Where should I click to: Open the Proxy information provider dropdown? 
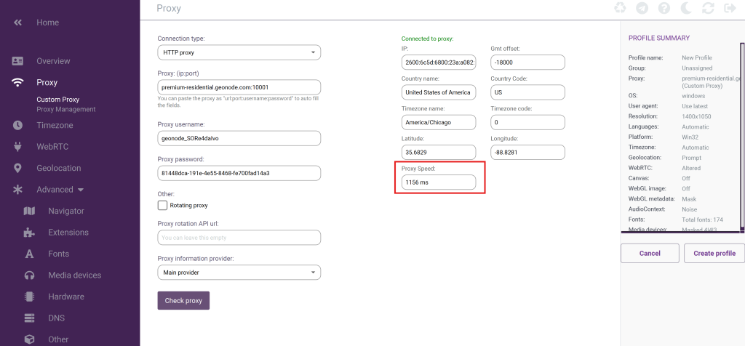239,273
